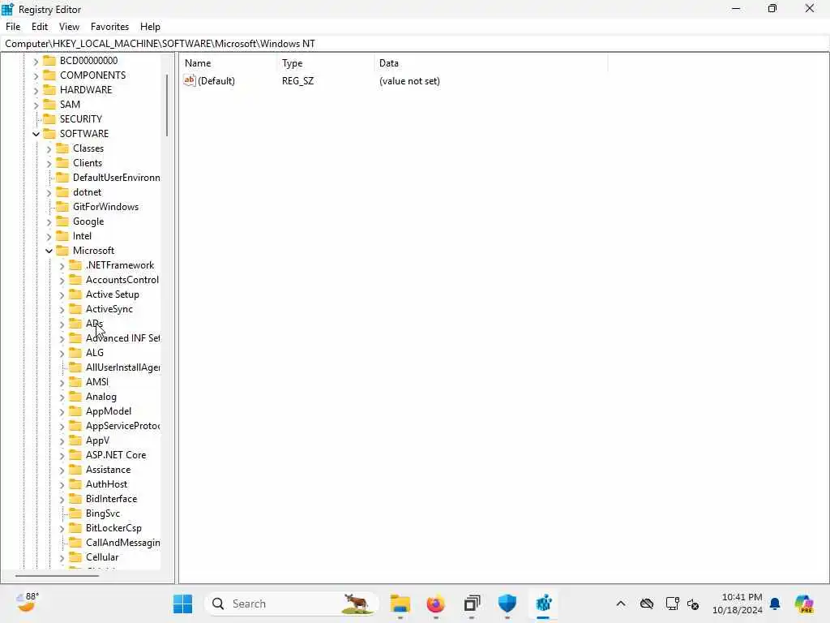Open the Windows Start menu

coord(182,604)
